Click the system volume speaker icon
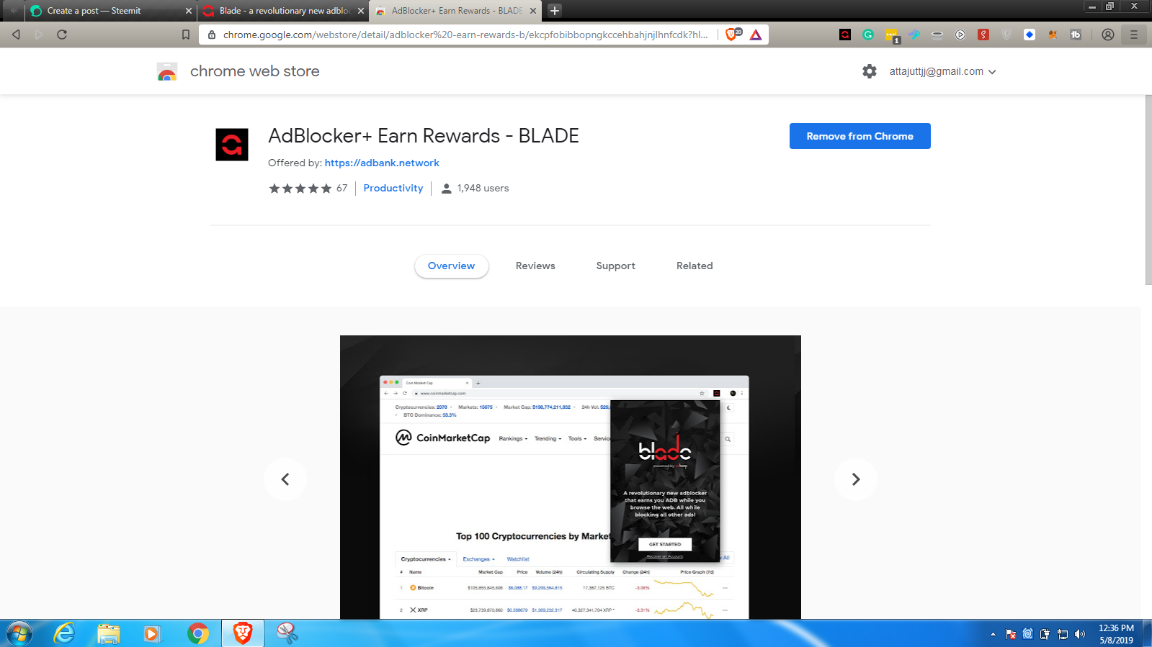The height and width of the screenshot is (647, 1152). tap(1079, 634)
